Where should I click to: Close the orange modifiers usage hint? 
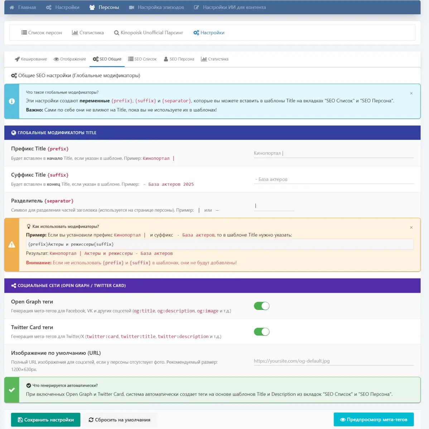point(411,228)
